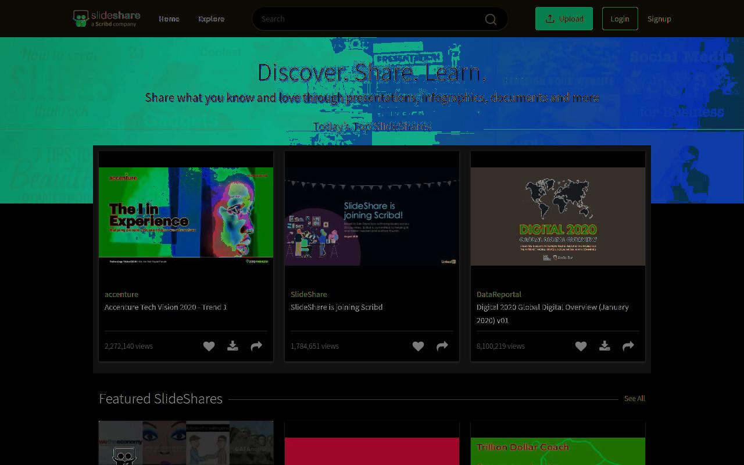Open the Digital 2020 slide thumbnail
744x465 pixels.
pyautogui.click(x=558, y=216)
